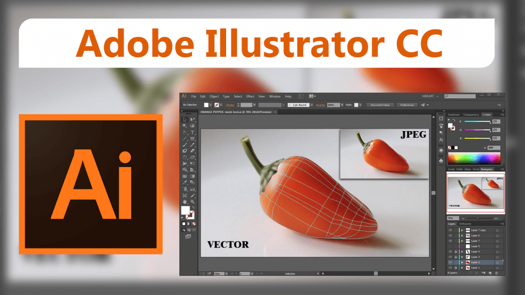Select the Direct Selection tool
Image resolution: width=525 pixels, height=295 pixels.
(192, 119)
